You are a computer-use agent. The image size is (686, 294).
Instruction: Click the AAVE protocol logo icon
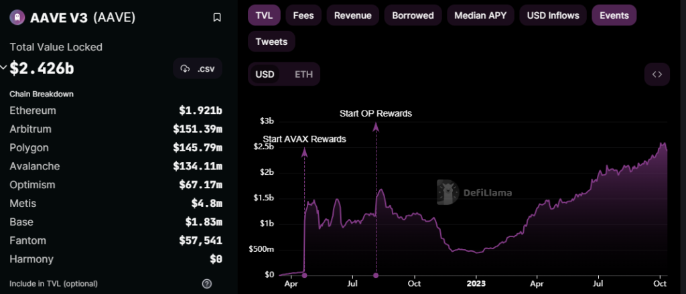tap(17, 17)
